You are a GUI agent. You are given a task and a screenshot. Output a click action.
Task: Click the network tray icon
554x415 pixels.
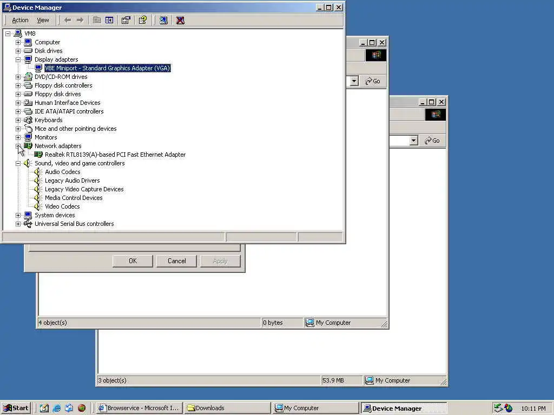click(498, 408)
